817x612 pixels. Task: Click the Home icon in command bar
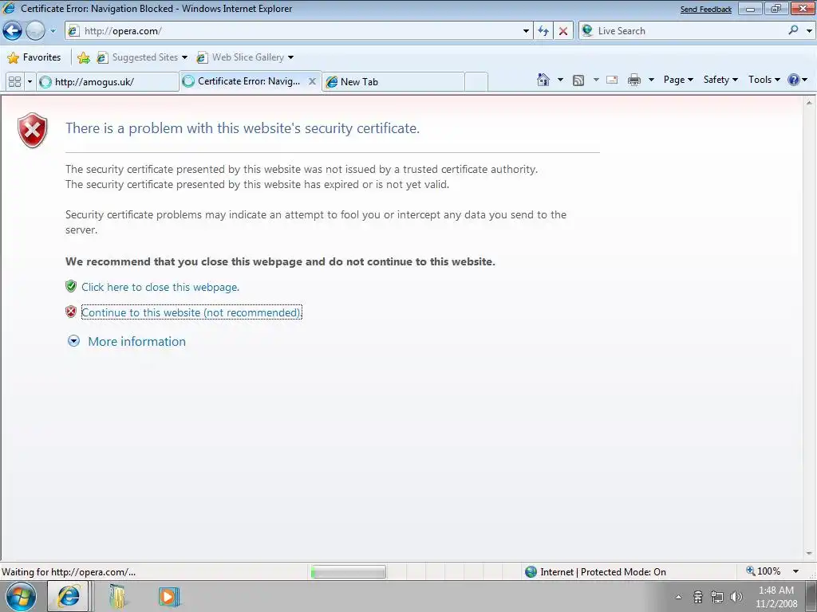point(543,80)
